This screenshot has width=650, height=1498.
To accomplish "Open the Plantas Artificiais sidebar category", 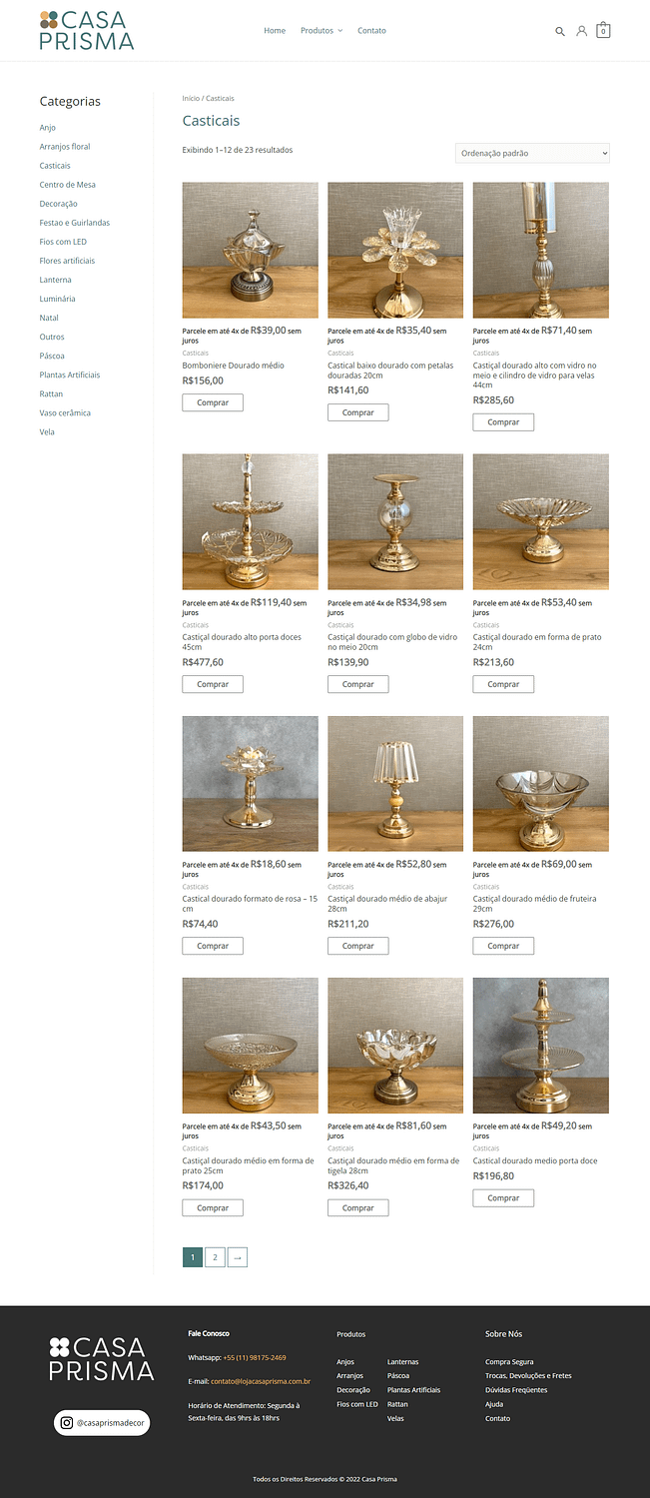I will pos(70,374).
